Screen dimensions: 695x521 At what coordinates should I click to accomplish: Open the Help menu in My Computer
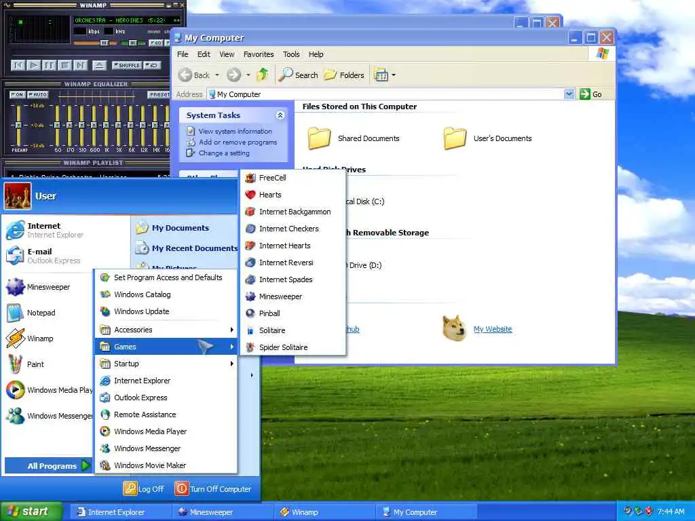click(x=316, y=54)
